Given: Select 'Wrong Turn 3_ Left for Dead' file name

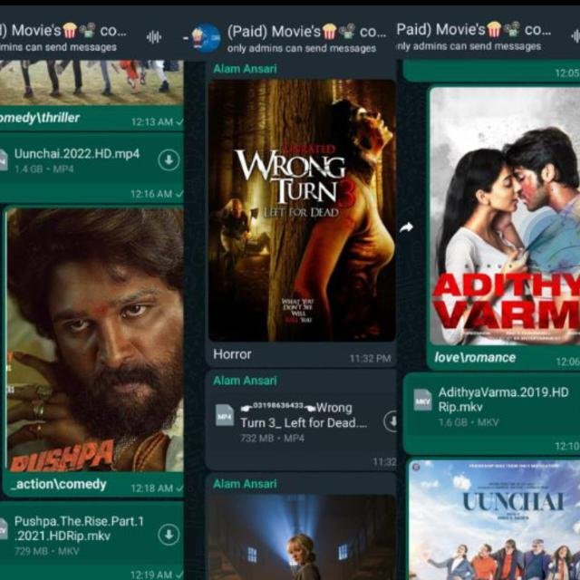Looking at the screenshot, I should tap(304, 415).
